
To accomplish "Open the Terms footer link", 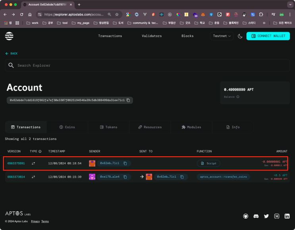I will click(x=45, y=221).
